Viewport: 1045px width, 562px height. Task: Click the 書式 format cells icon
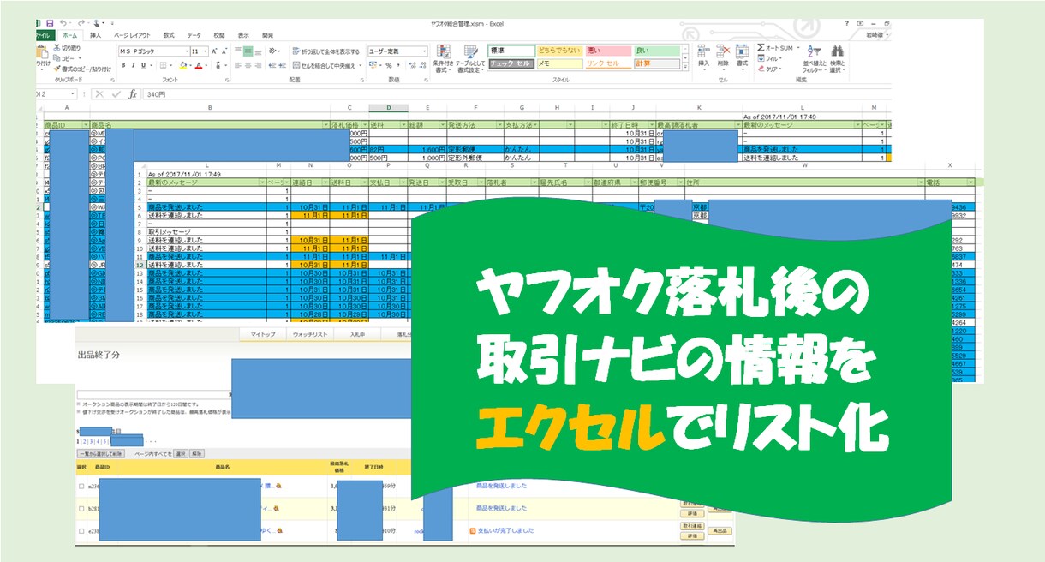coord(743,51)
